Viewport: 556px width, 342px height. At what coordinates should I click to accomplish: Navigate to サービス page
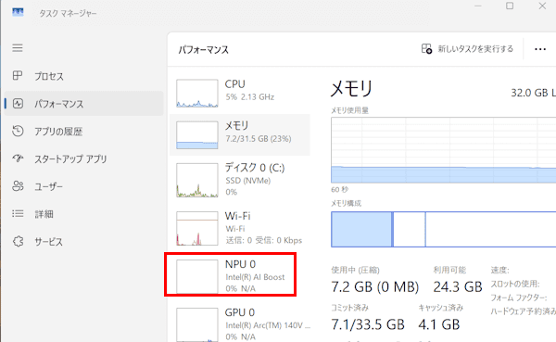click(83, 242)
